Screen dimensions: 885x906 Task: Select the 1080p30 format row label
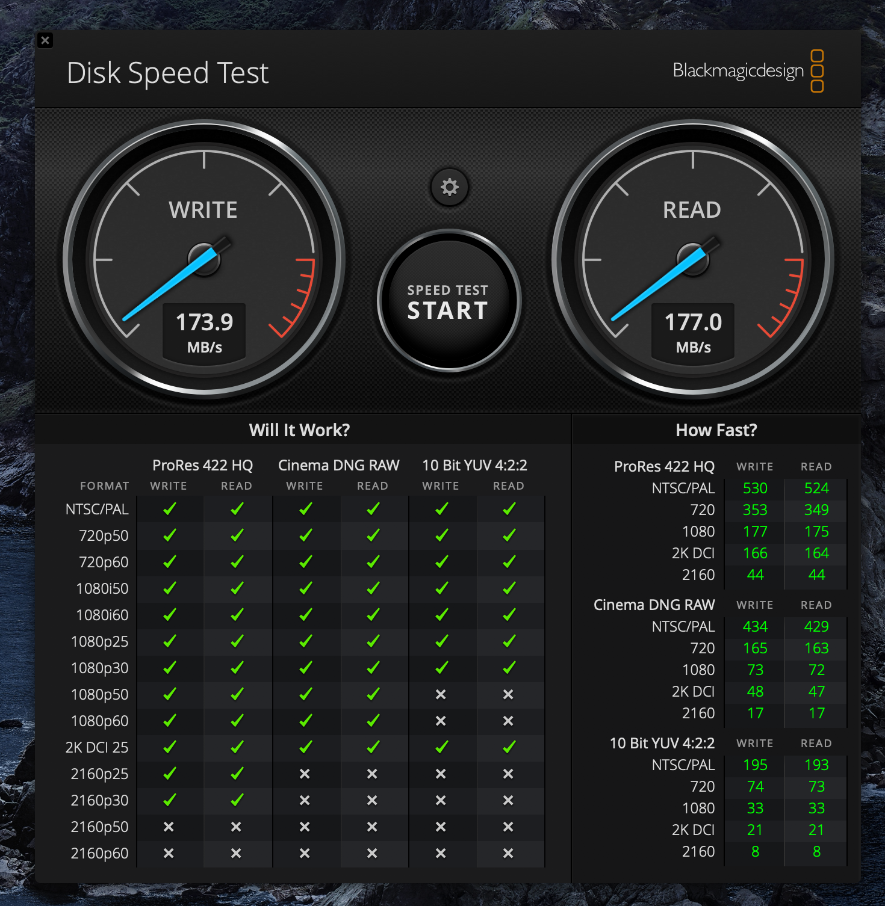click(100, 668)
